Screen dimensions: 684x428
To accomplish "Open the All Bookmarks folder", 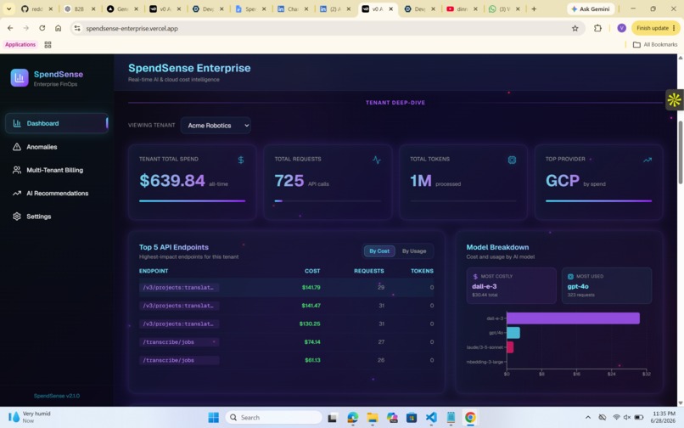I will point(655,44).
